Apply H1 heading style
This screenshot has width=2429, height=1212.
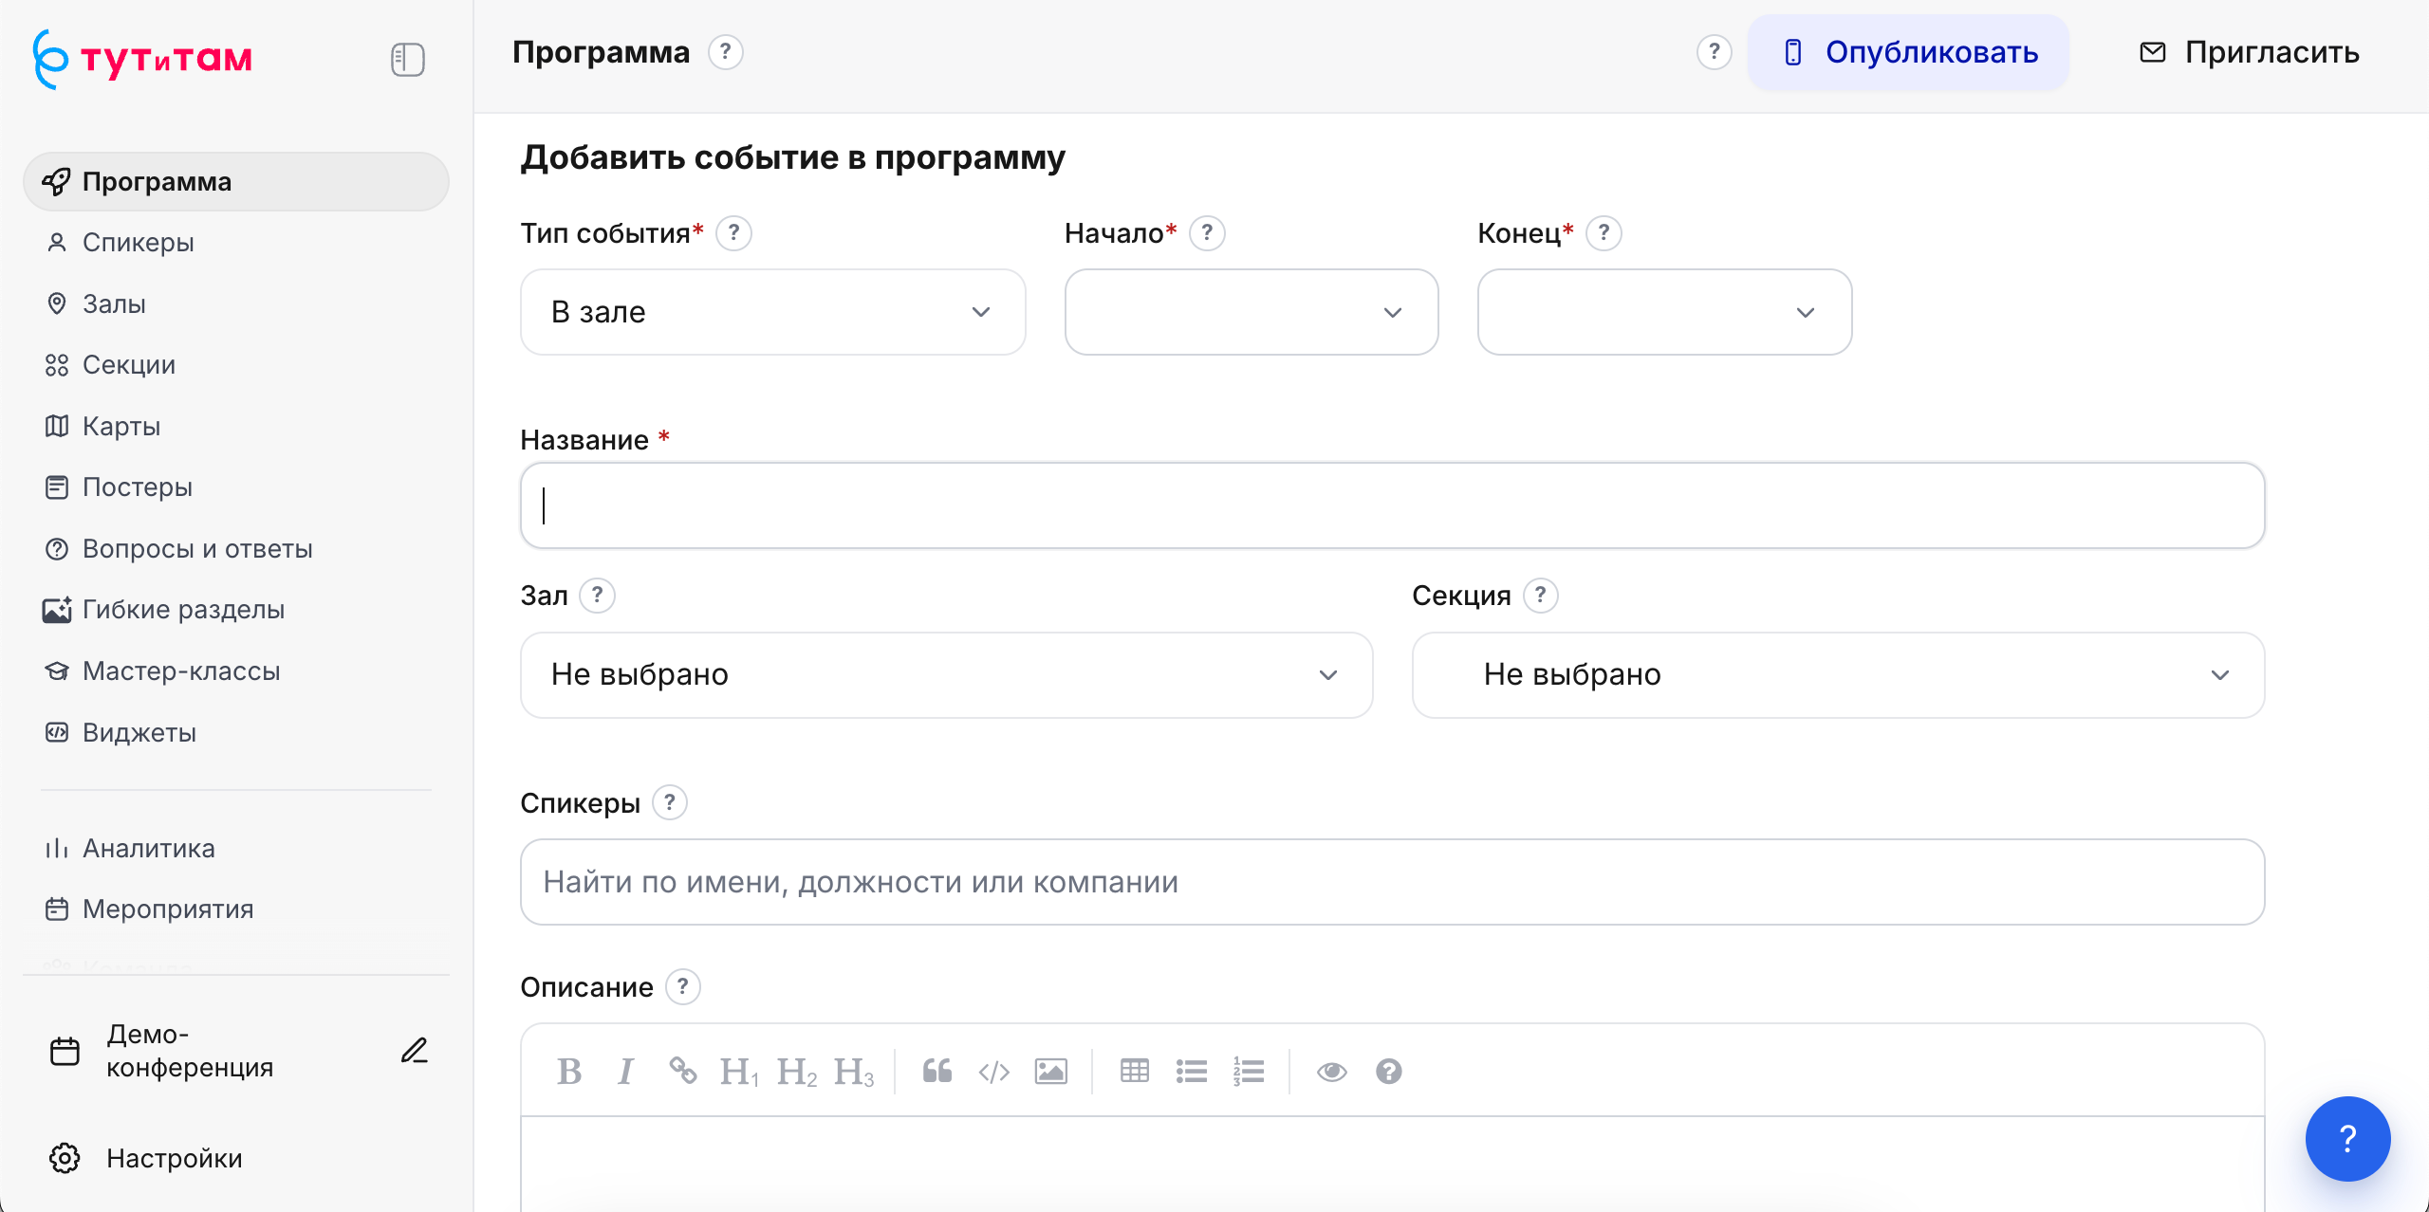[739, 1072]
